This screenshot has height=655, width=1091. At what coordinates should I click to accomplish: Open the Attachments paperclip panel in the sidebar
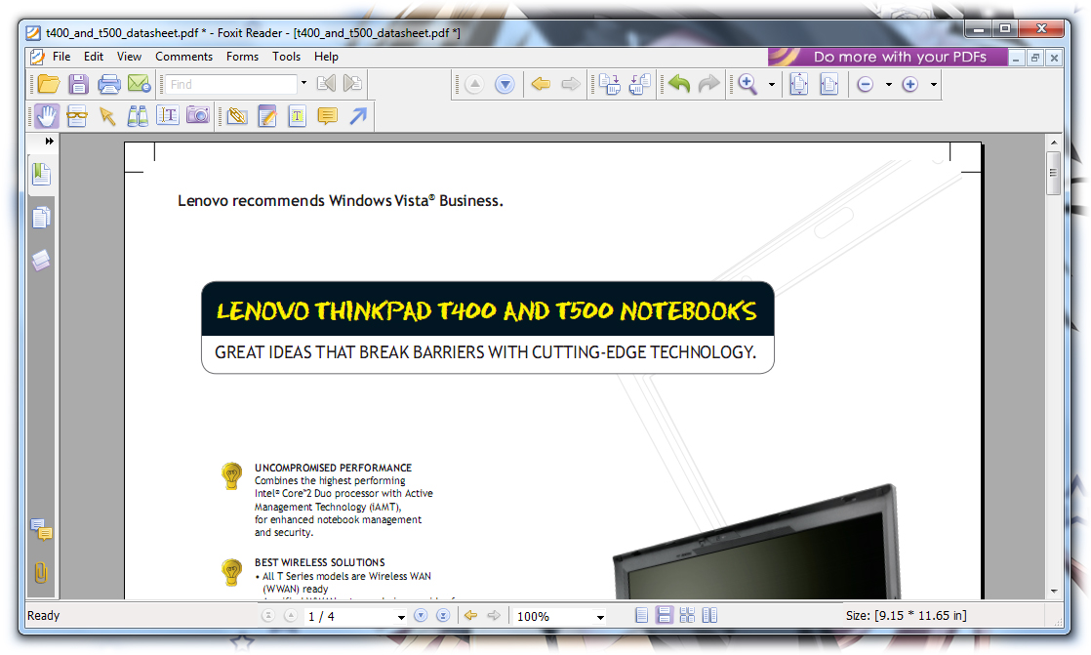pos(41,572)
